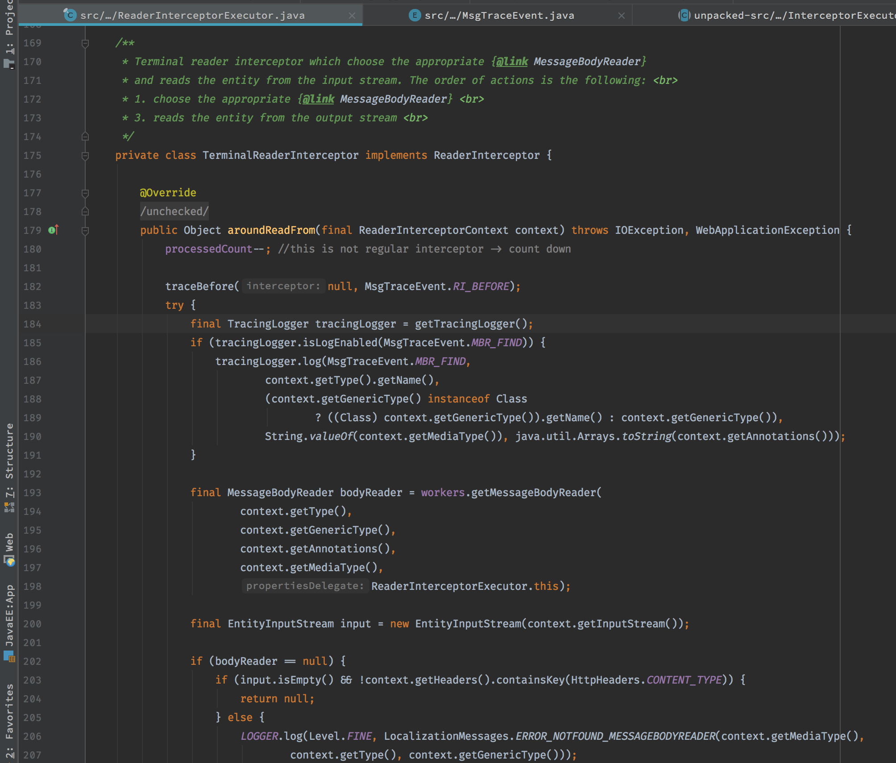This screenshot has height=763, width=896.
Task: Click the enum icon on MsgTraceEvent.java tab
Action: 415,16
